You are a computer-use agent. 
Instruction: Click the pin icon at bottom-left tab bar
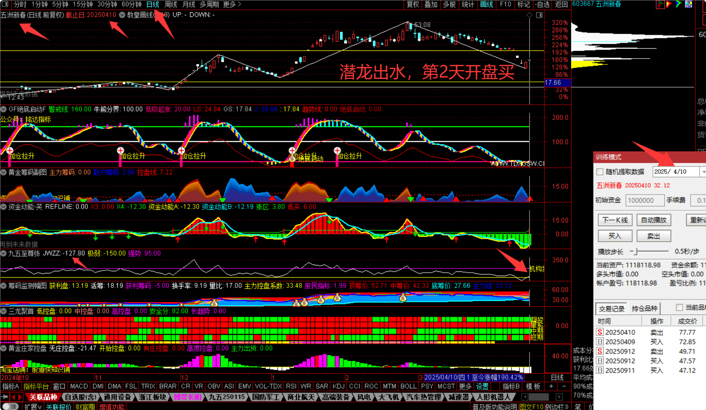point(5,397)
